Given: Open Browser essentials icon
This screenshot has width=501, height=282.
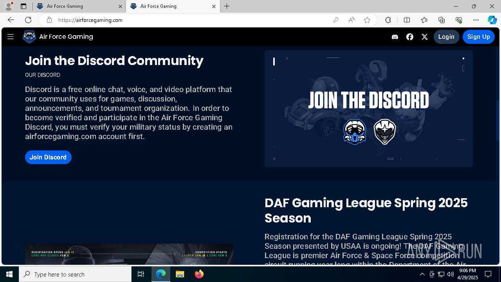Looking at the screenshot, I should pos(459,20).
